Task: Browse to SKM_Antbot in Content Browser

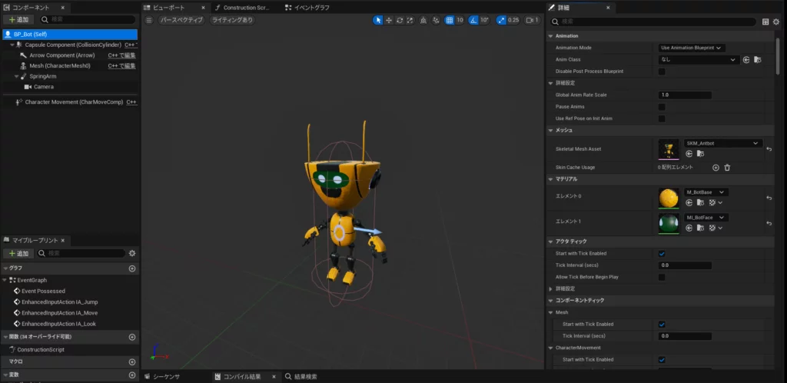Action: 700,154
